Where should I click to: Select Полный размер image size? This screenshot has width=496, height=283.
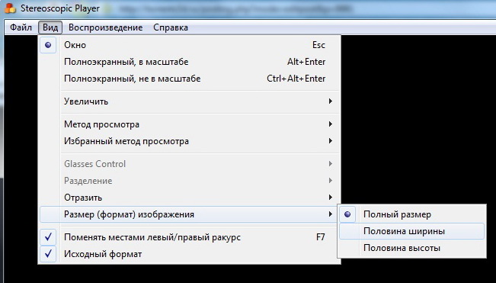click(412, 214)
